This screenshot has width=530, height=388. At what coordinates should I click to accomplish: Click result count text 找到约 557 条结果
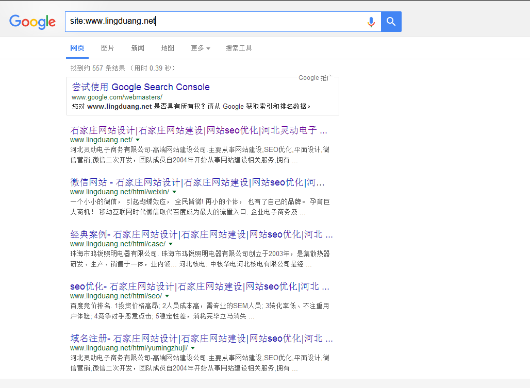point(97,68)
